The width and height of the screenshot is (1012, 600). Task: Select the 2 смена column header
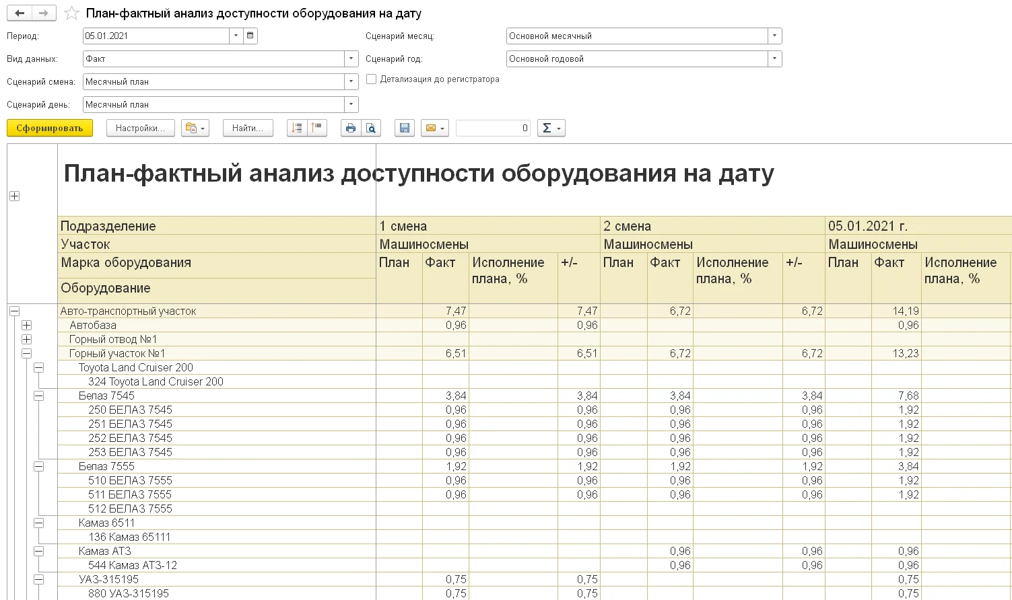[712, 226]
